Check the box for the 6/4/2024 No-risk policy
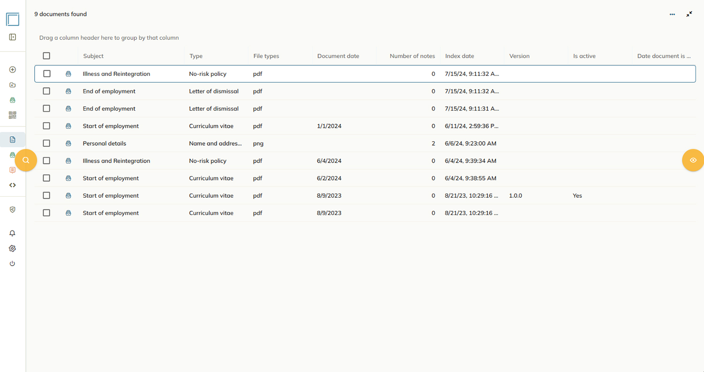The image size is (704, 372). 46,161
